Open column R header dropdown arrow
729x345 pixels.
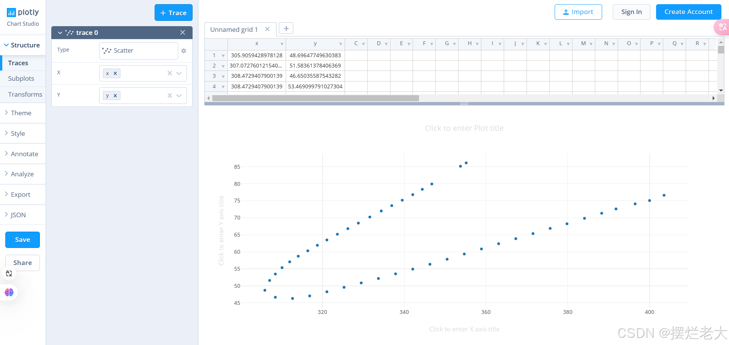point(705,44)
